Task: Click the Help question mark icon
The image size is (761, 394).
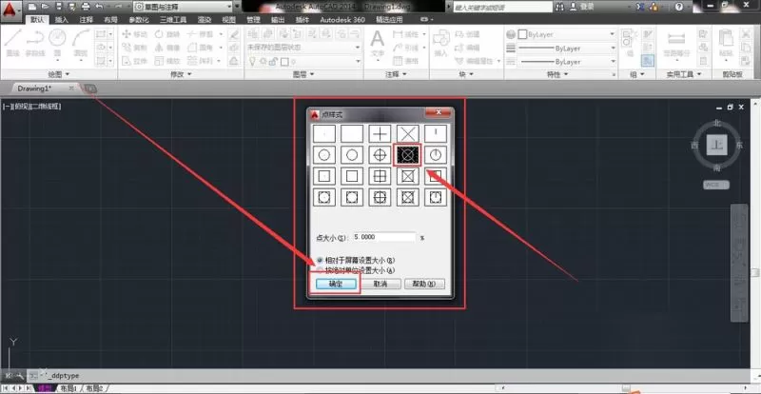Action: [678, 7]
